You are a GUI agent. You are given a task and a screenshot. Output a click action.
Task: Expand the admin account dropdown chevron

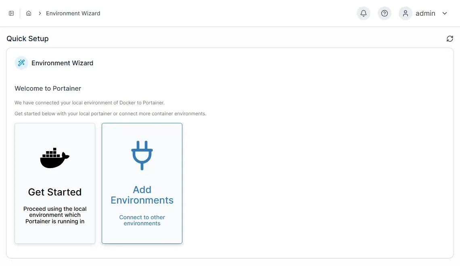445,13
